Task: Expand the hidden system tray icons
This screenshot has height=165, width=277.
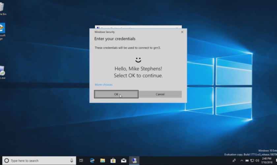Action: click(242, 161)
